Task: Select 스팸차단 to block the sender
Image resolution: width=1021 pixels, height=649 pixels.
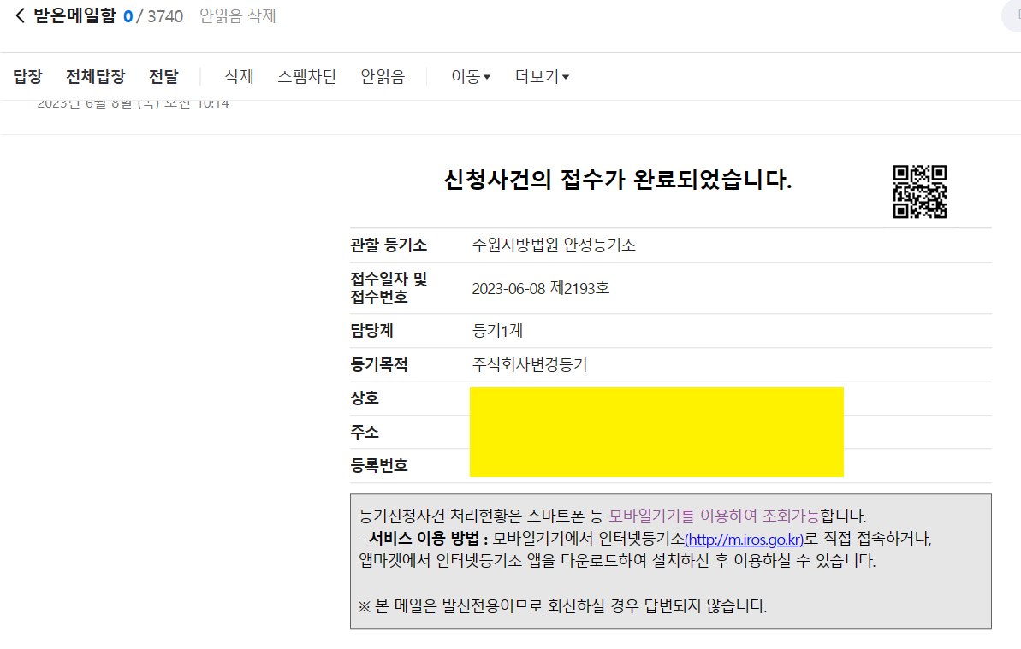Action: coord(308,76)
